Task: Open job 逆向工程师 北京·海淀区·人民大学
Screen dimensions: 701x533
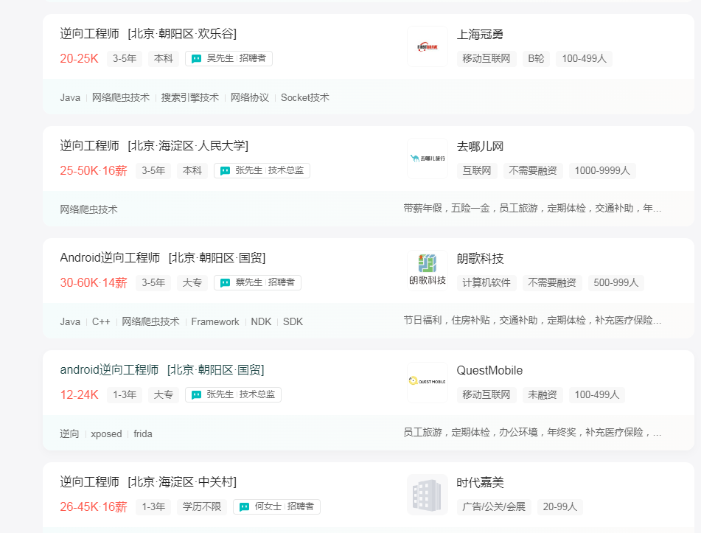Action: point(154,146)
